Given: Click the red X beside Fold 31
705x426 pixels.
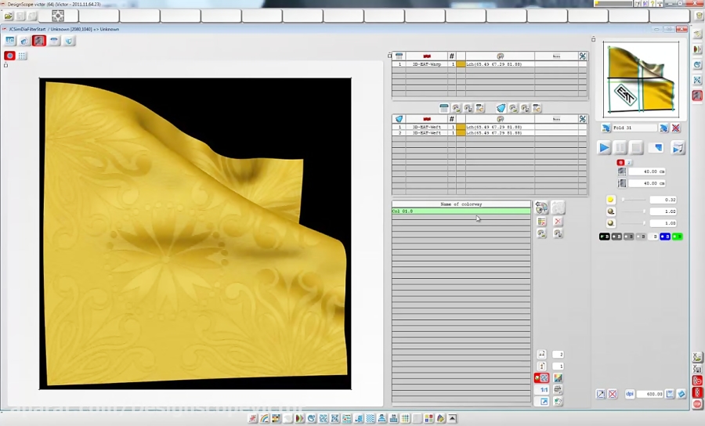Looking at the screenshot, I should click(675, 128).
